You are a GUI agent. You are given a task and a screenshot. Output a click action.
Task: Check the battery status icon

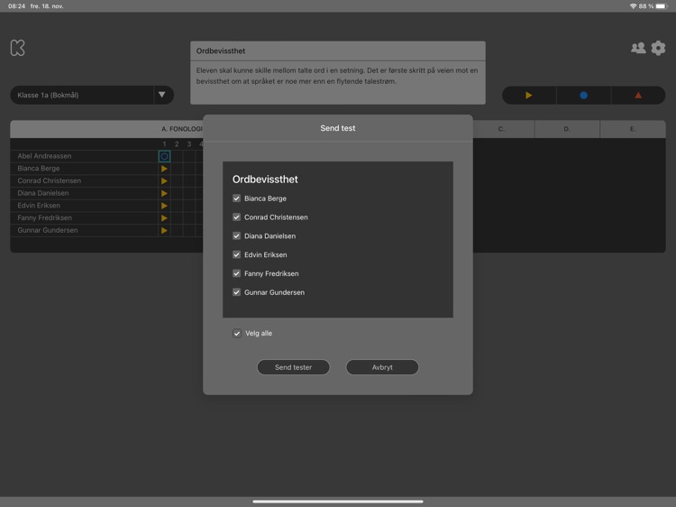pos(662,6)
